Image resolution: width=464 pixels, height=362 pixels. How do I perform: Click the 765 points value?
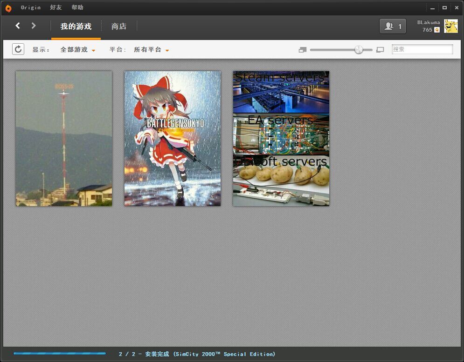(427, 30)
